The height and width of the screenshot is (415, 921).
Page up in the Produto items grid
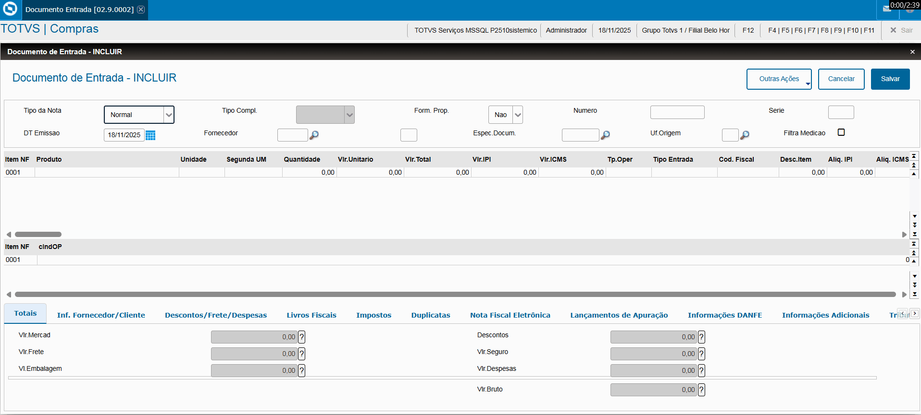[x=914, y=165]
